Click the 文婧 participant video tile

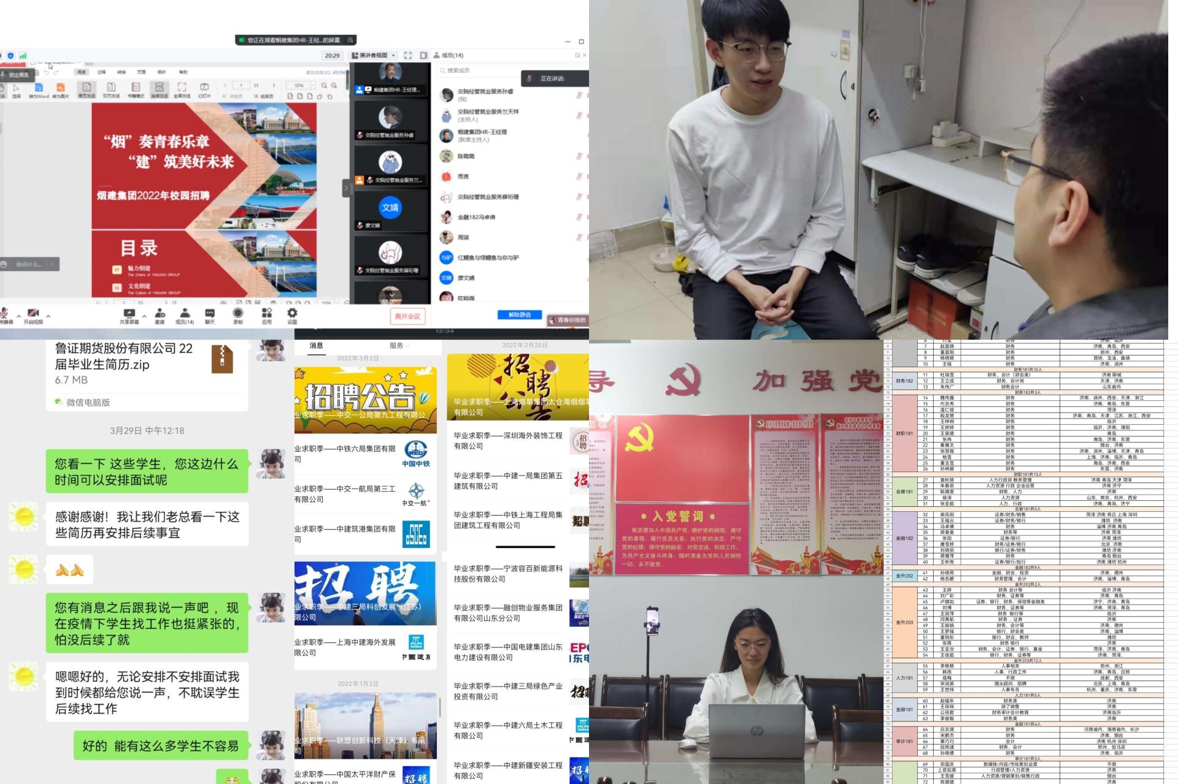point(390,210)
